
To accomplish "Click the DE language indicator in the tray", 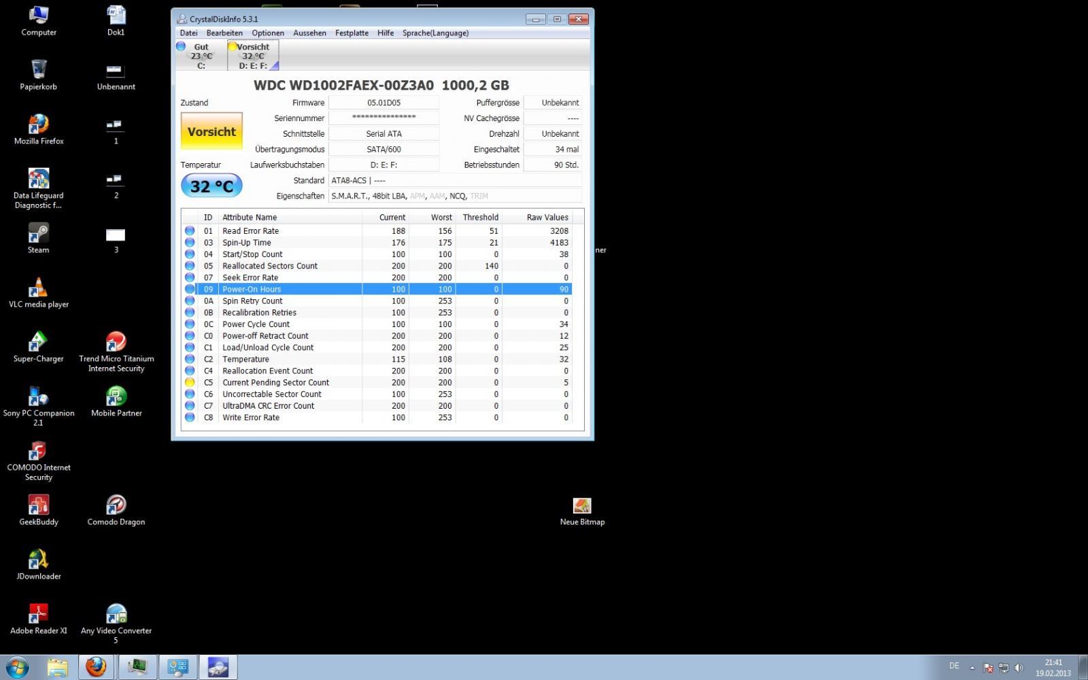I will [x=954, y=666].
